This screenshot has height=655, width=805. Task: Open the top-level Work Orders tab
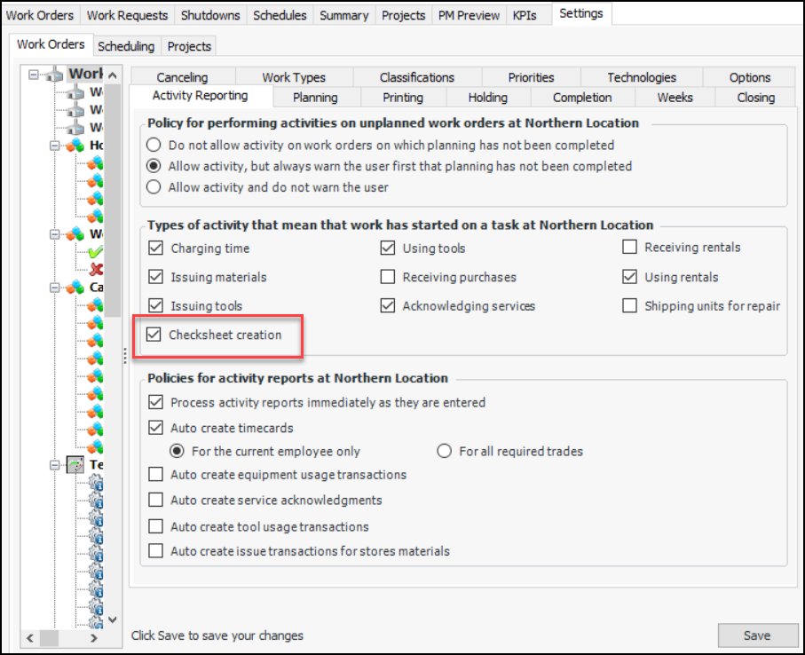(x=40, y=15)
